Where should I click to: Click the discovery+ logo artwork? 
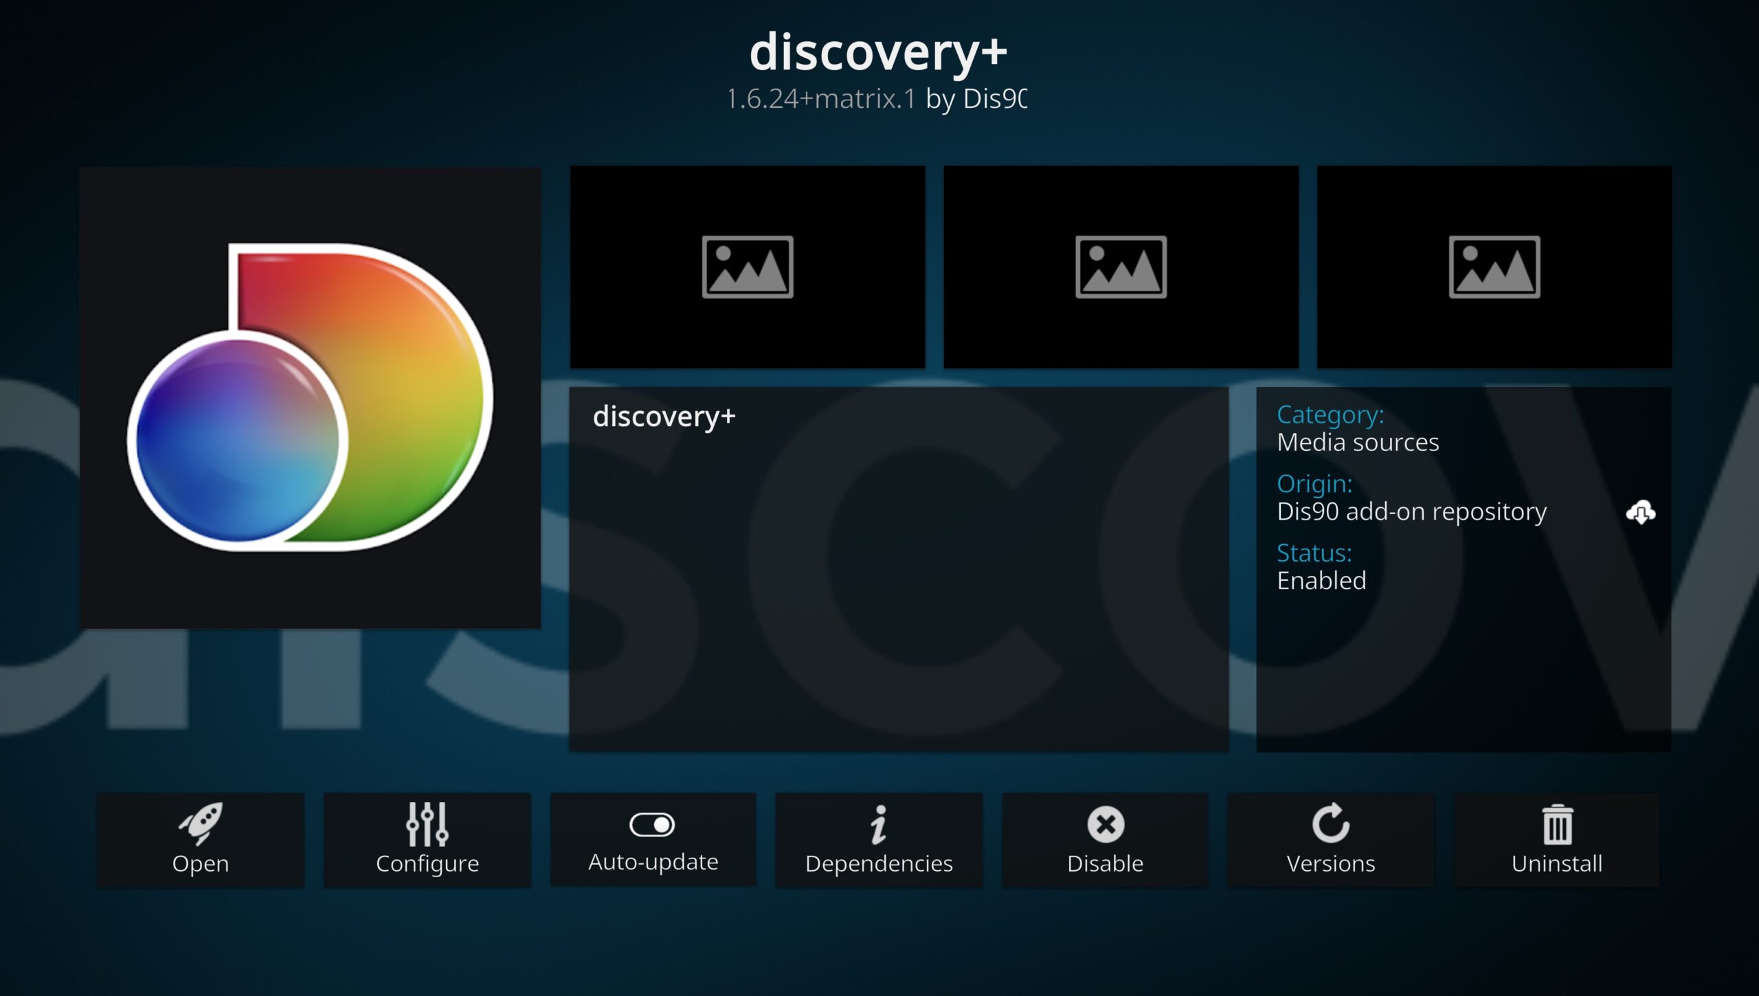[x=310, y=397]
